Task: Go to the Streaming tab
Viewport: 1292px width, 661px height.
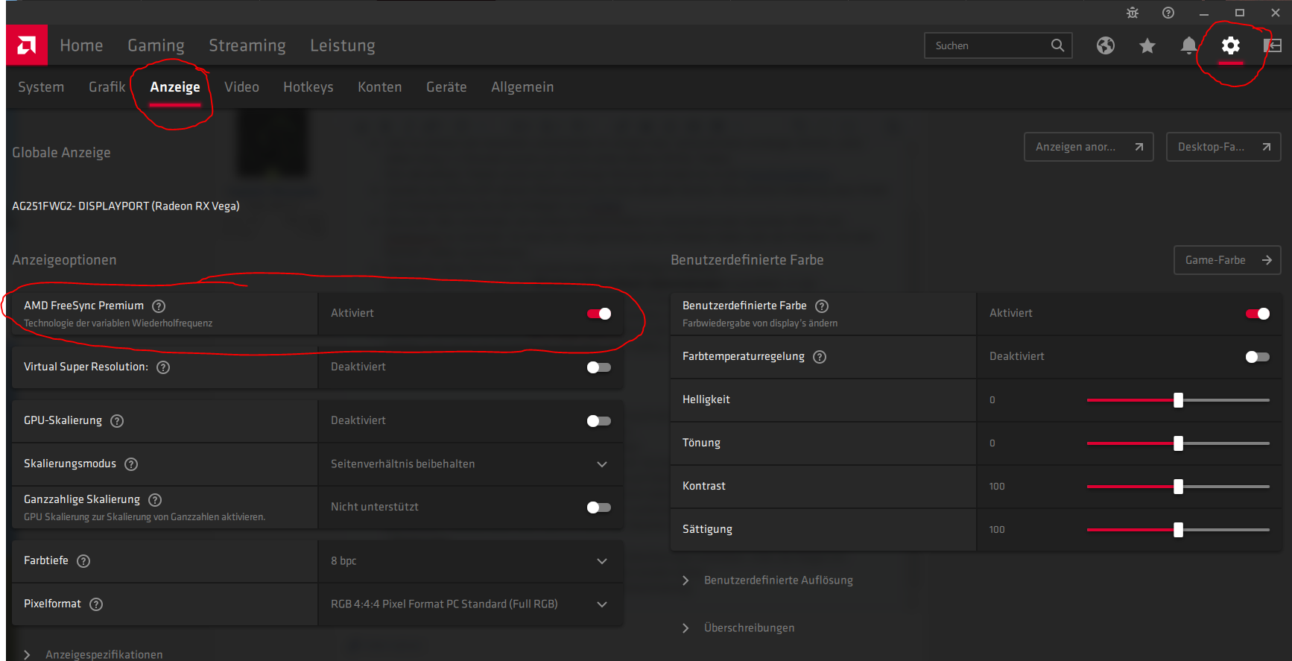Action: [x=247, y=45]
